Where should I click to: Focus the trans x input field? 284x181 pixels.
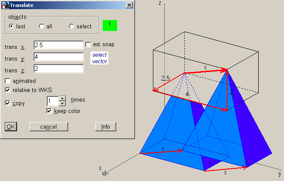[x=59, y=45]
